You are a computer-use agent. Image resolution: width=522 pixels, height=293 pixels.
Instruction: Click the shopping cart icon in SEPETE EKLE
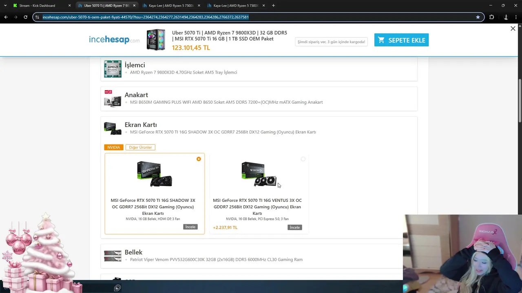(x=381, y=40)
